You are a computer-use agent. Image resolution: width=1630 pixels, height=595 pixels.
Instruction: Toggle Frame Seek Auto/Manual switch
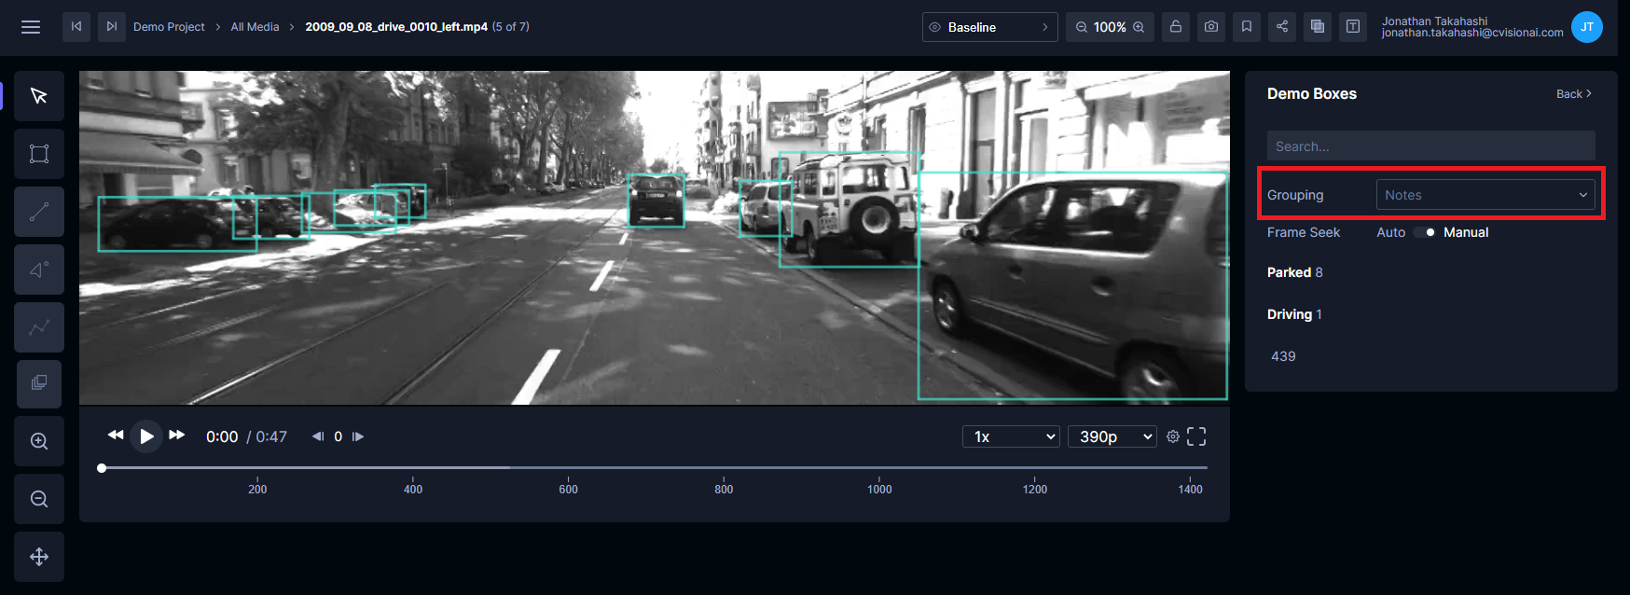tap(1425, 232)
